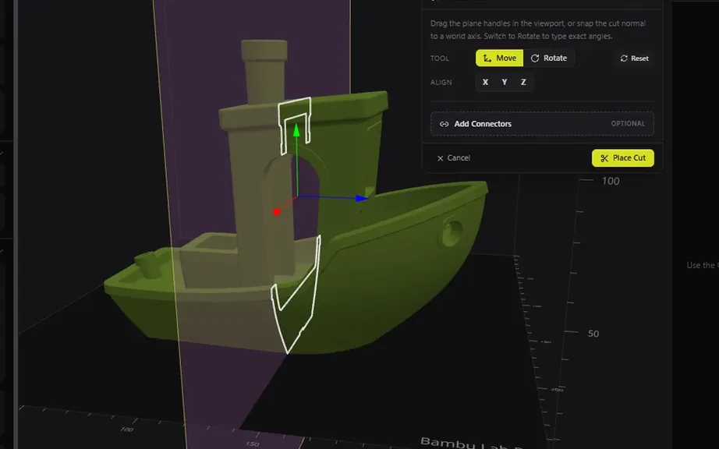Confirm with the Place Cut button
719x449 pixels.
[623, 158]
